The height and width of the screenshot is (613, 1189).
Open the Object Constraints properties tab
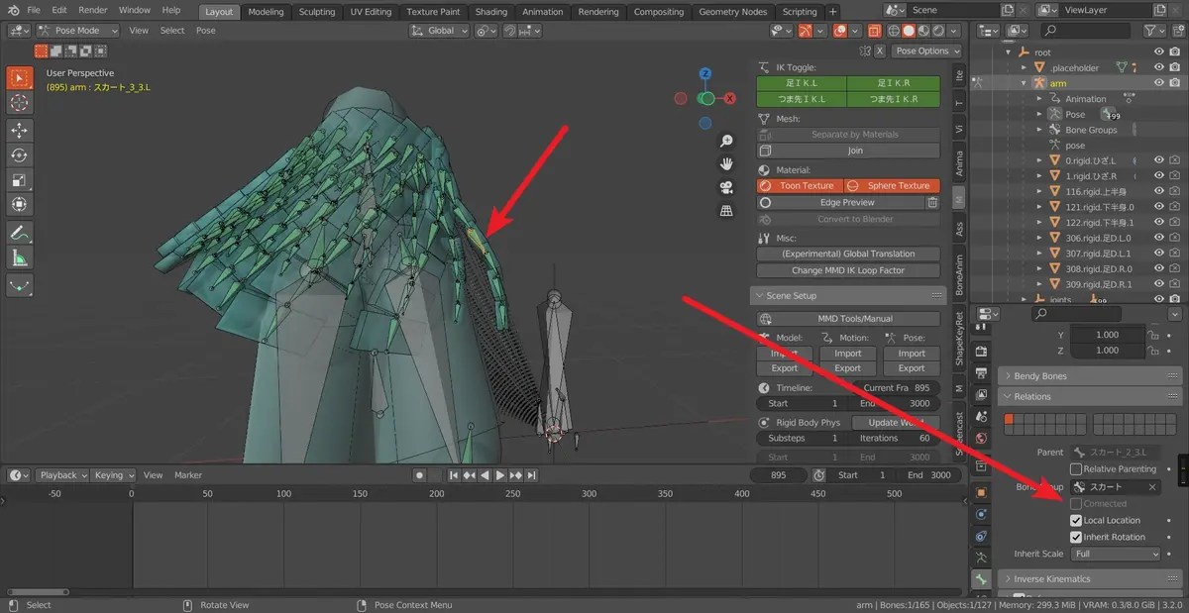[982, 516]
